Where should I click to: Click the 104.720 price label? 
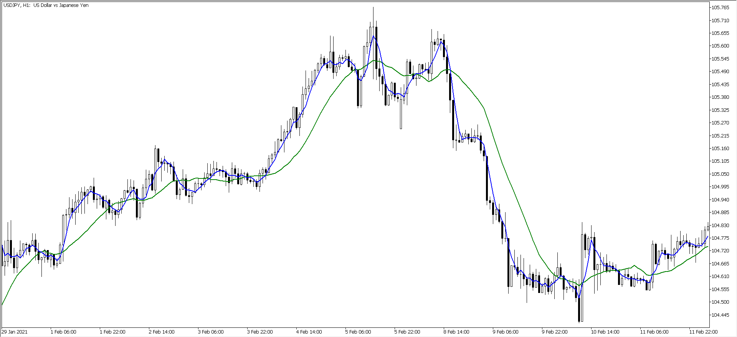pyautogui.click(x=720, y=251)
